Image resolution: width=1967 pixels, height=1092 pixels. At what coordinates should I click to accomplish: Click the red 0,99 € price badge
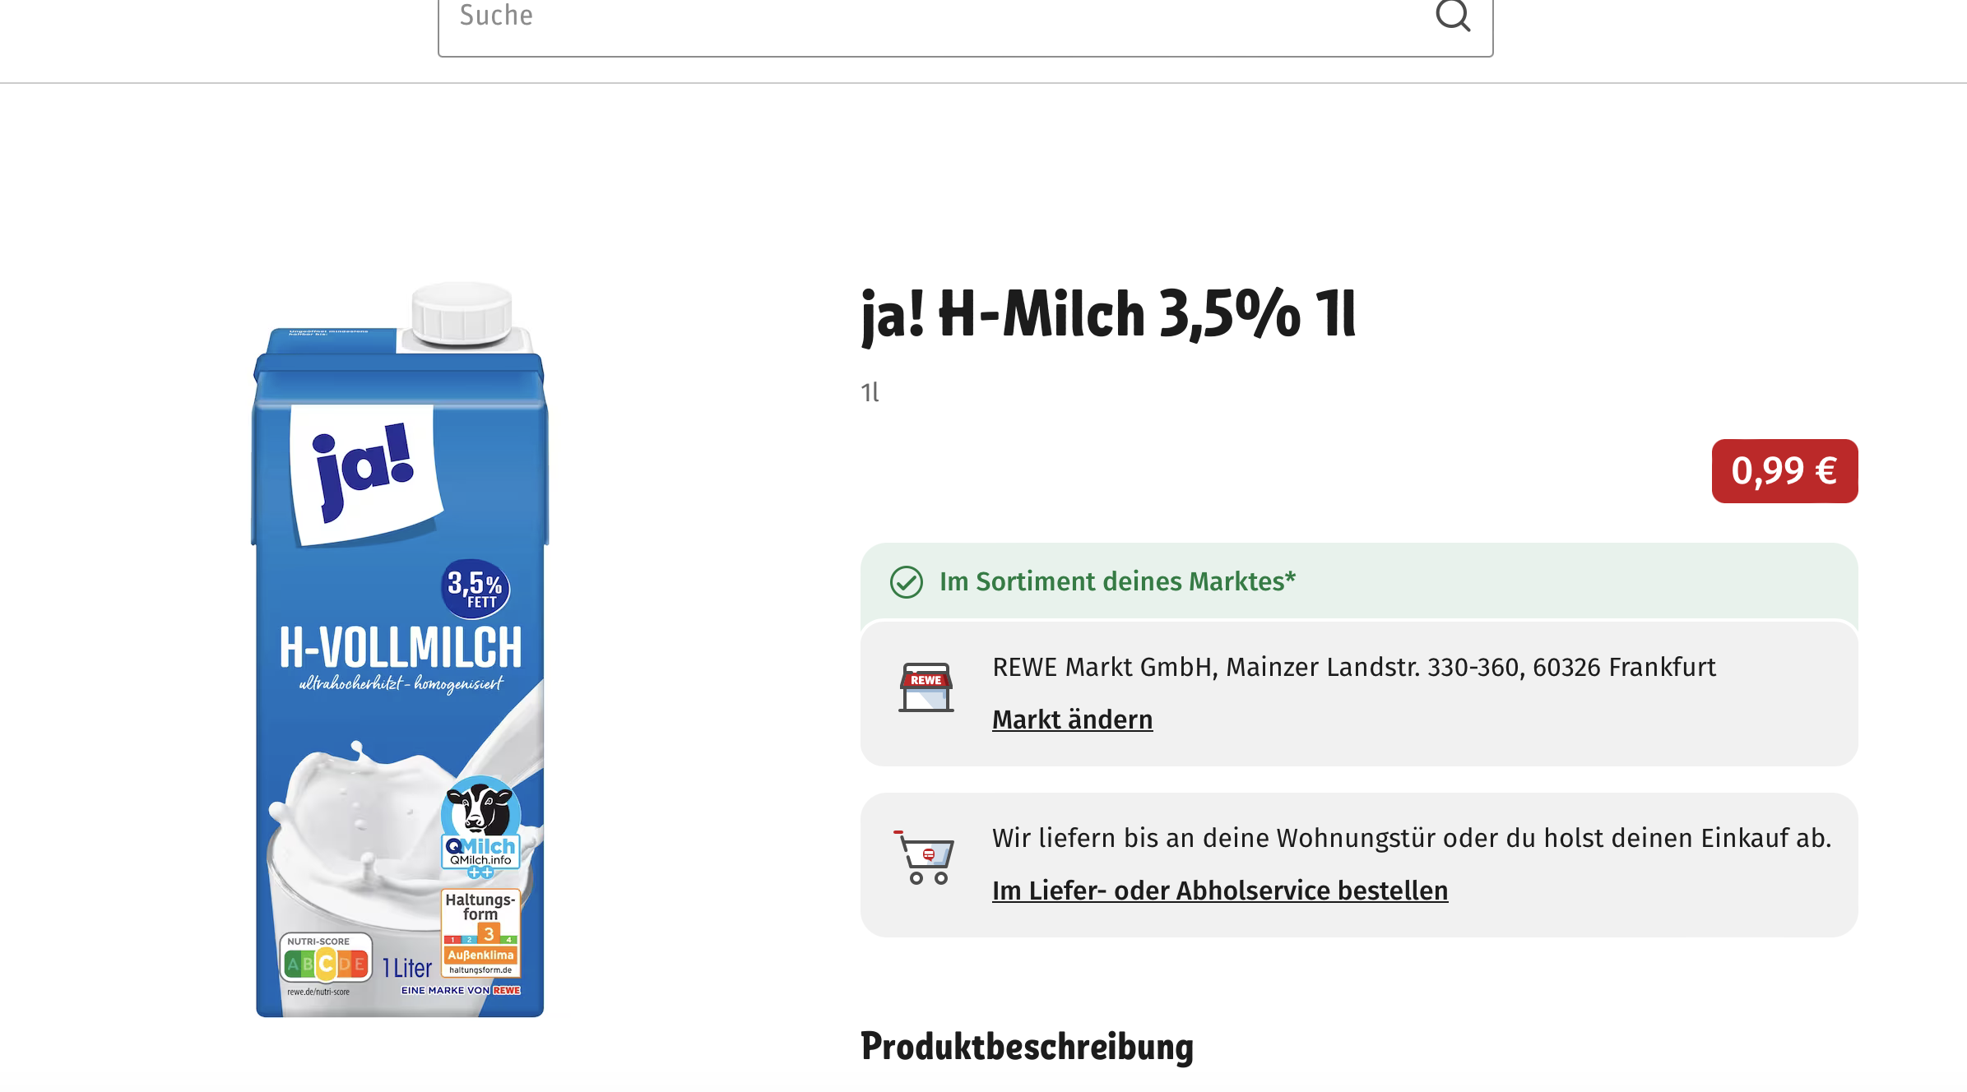pos(1784,471)
